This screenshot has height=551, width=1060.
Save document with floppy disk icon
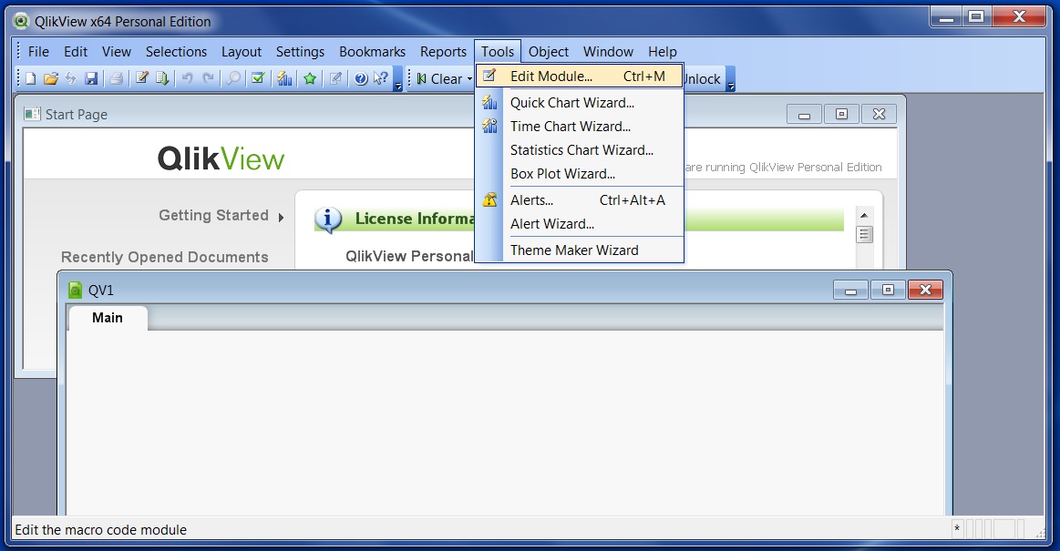[x=91, y=78]
